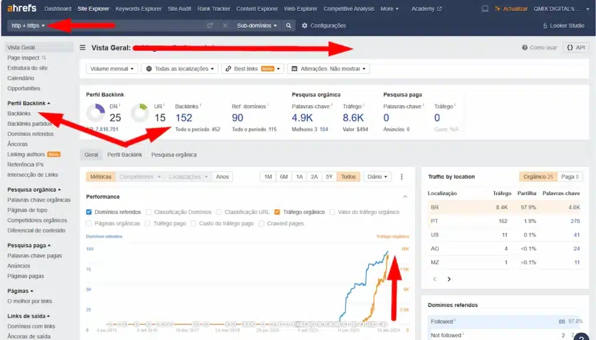Open Site Audit in top navigation
Screen dimensions: 596x340
179,8
